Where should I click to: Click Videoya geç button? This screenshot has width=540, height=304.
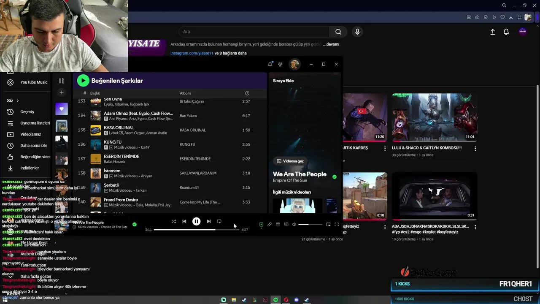290,161
